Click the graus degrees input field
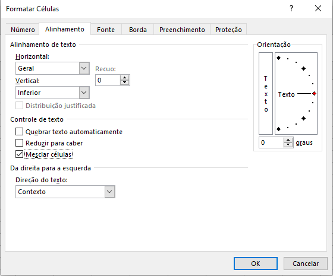Screen dimensions: 333x276 [271, 142]
